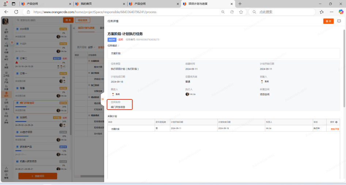The height and width of the screenshot is (185, 346).
Task: Refresh the page with browser reload icon
Action: click(16, 12)
